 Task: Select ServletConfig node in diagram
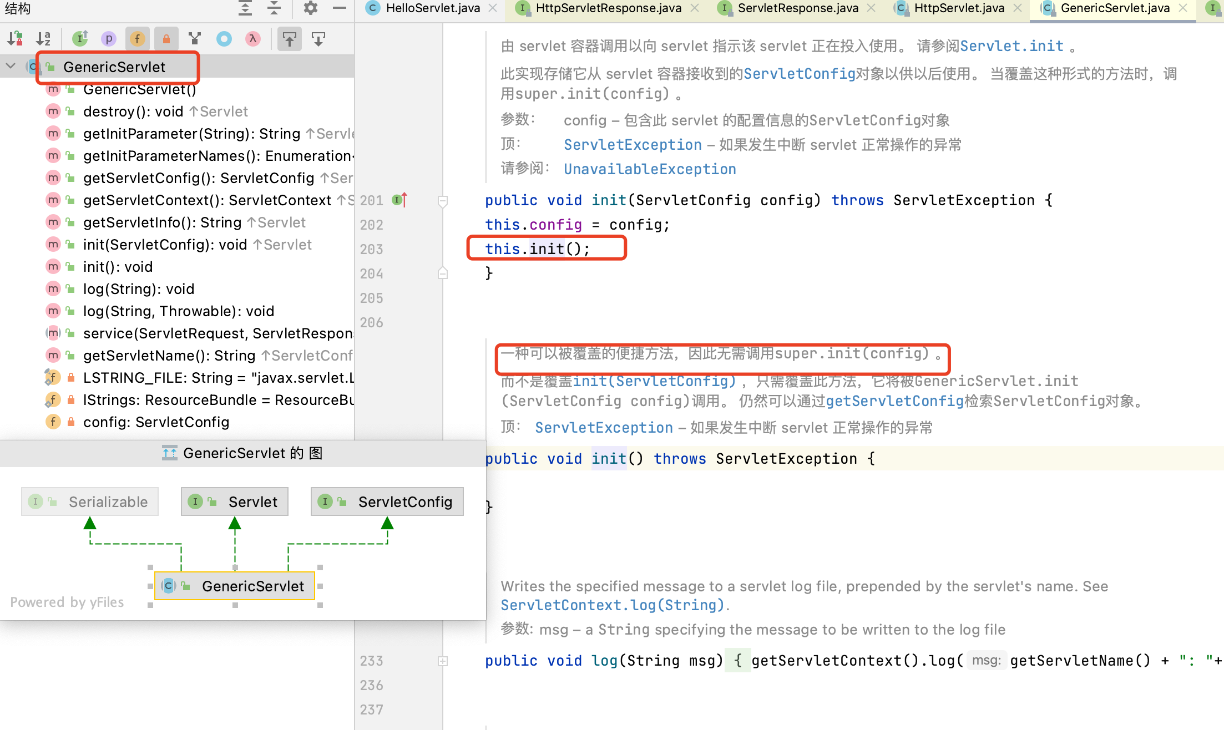(x=387, y=501)
